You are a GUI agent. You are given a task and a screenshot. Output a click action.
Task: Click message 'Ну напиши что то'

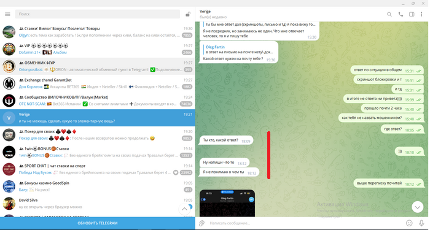pyautogui.click(x=224, y=163)
